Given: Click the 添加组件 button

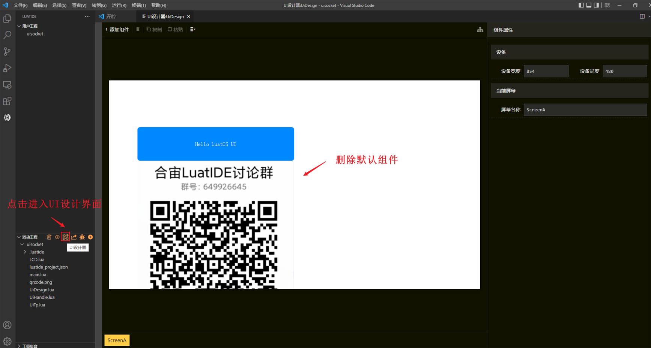Looking at the screenshot, I should tap(117, 30).
